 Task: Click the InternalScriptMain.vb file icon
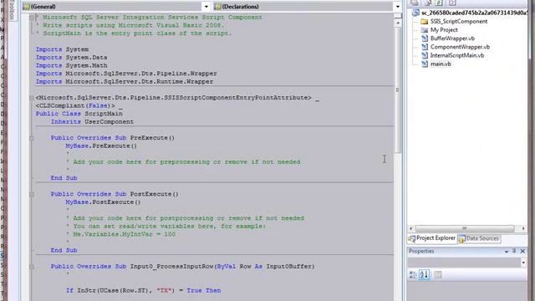coord(425,55)
